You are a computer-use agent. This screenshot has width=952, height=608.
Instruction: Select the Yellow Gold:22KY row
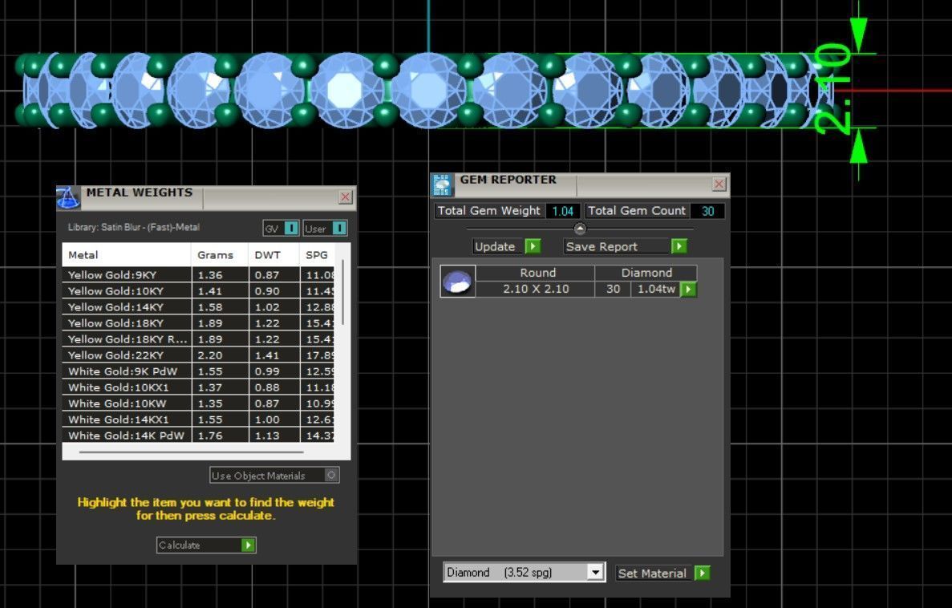coord(198,355)
